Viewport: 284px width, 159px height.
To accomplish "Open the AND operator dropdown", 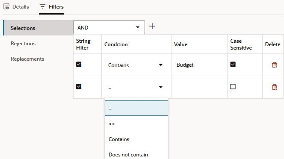I will pyautogui.click(x=109, y=27).
